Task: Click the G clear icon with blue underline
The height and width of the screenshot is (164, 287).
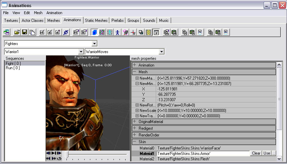Action: pyautogui.click(x=226, y=32)
